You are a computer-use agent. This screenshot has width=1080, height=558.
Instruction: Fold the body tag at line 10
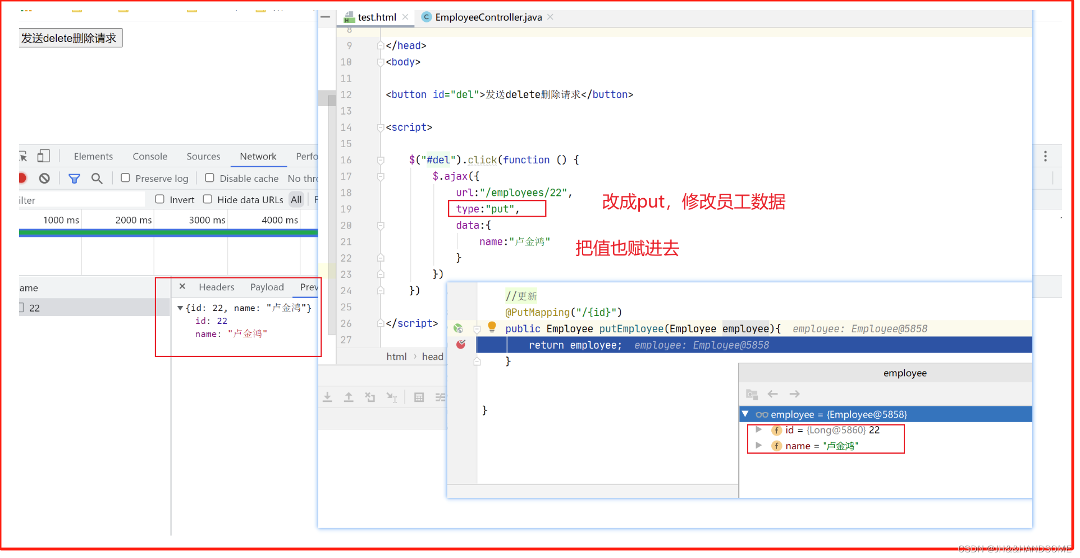[x=381, y=62]
